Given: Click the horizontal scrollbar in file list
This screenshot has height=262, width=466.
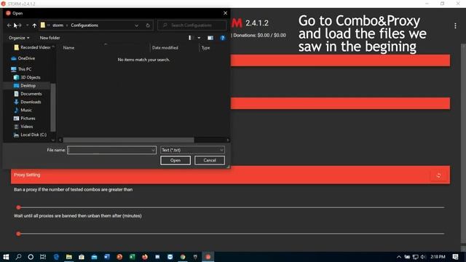Looking at the screenshot, I should (128, 140).
